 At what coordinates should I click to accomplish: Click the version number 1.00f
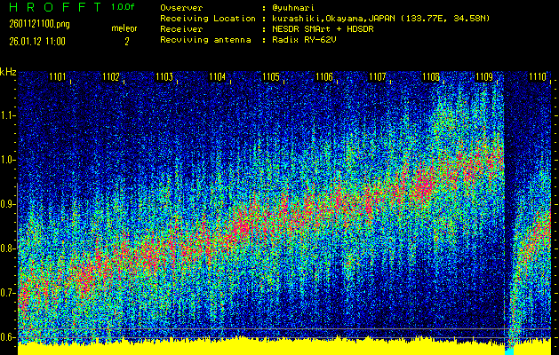tap(124, 7)
